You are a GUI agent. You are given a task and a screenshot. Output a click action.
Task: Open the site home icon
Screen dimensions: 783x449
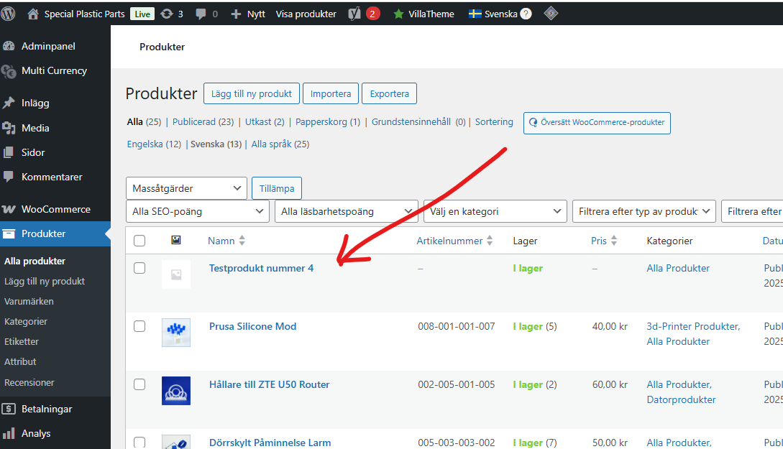click(33, 14)
